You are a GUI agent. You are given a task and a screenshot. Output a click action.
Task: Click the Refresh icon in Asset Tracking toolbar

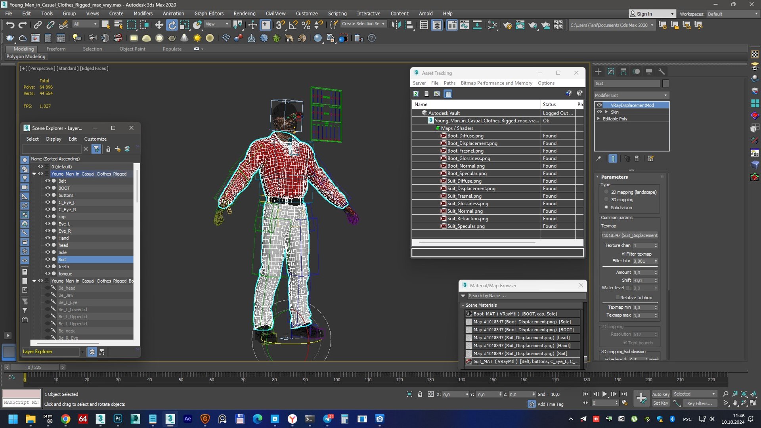[x=416, y=94]
